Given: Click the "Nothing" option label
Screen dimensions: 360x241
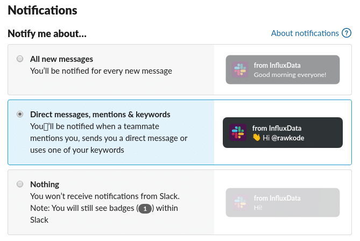Looking at the screenshot, I should tap(45, 184).
